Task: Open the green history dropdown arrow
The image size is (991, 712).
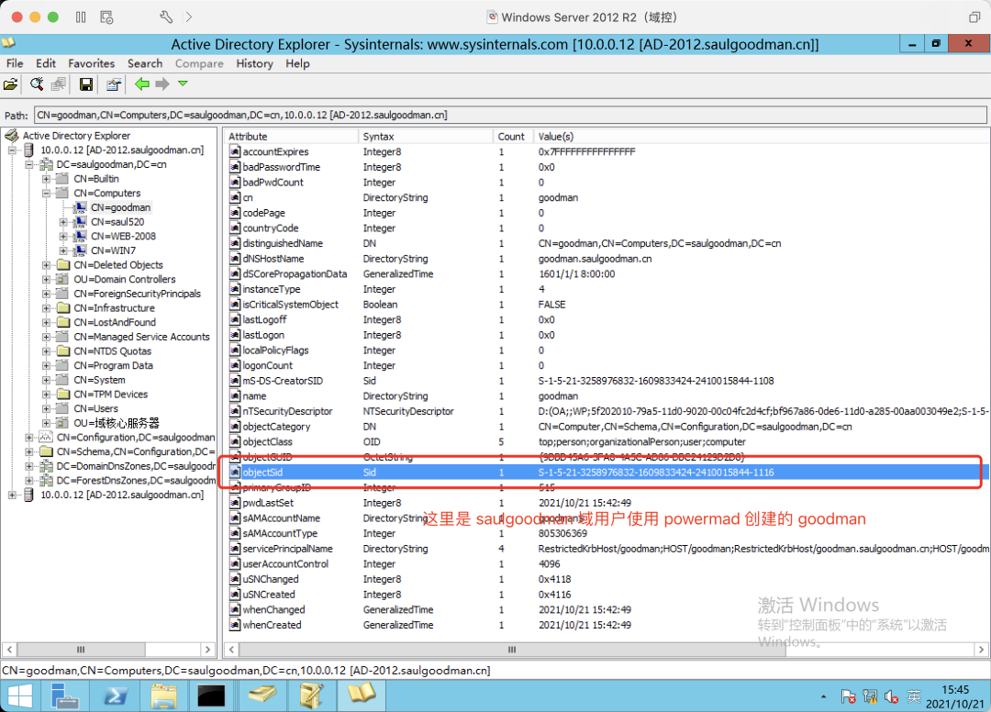Action: 184,83
